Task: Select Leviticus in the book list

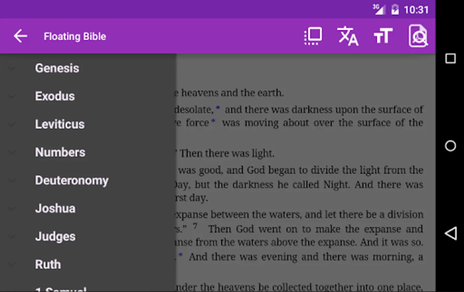Action: 60,124
